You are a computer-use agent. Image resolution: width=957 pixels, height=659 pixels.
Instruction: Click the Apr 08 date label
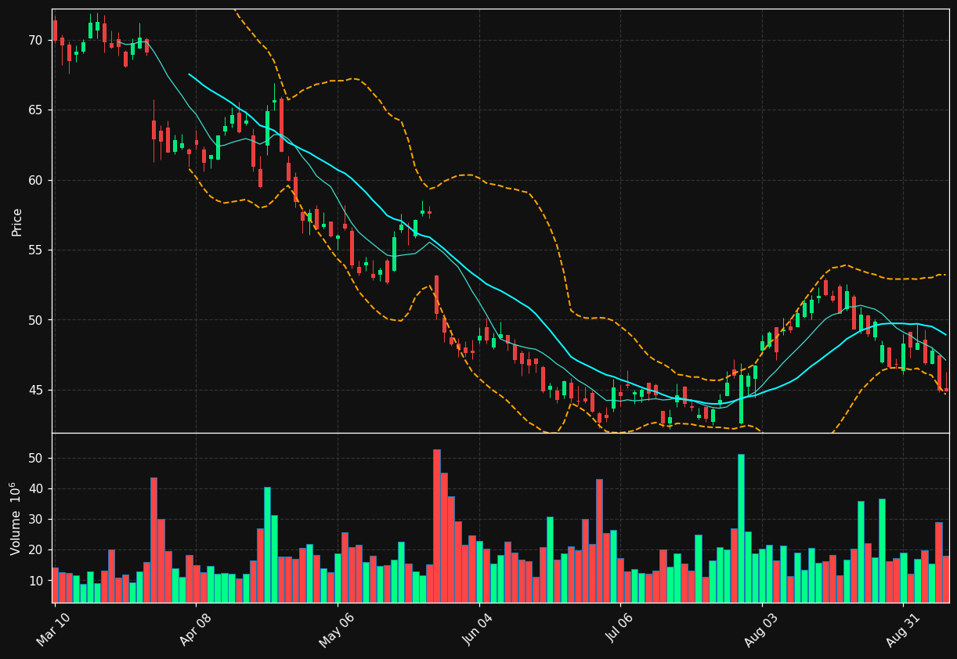pyautogui.click(x=195, y=629)
